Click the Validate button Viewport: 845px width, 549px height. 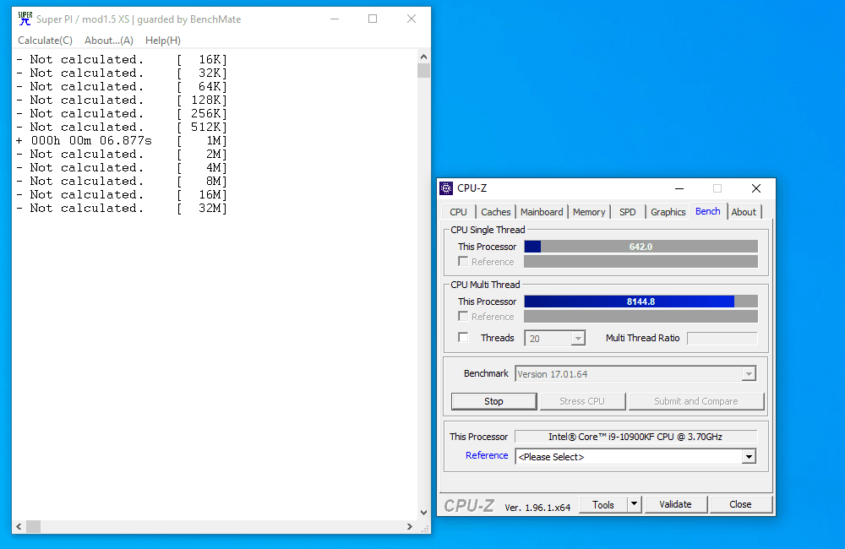pos(675,504)
